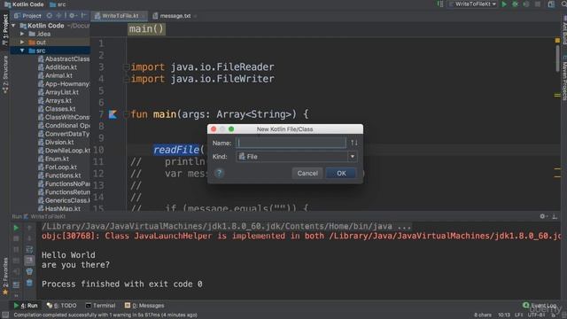Switch to the WriteToFile.kt editor tab

point(120,16)
